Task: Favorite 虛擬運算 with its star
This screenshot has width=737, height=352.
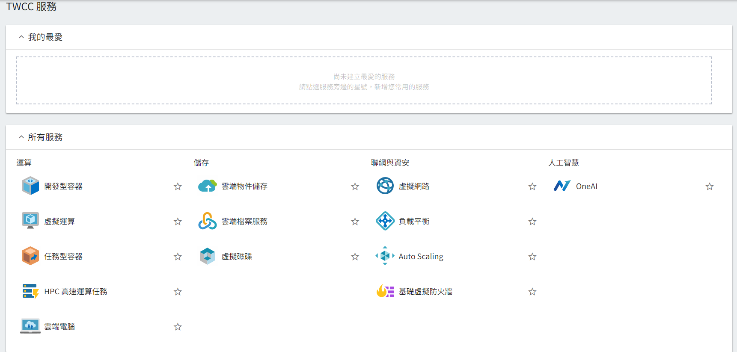Action: coord(178,222)
